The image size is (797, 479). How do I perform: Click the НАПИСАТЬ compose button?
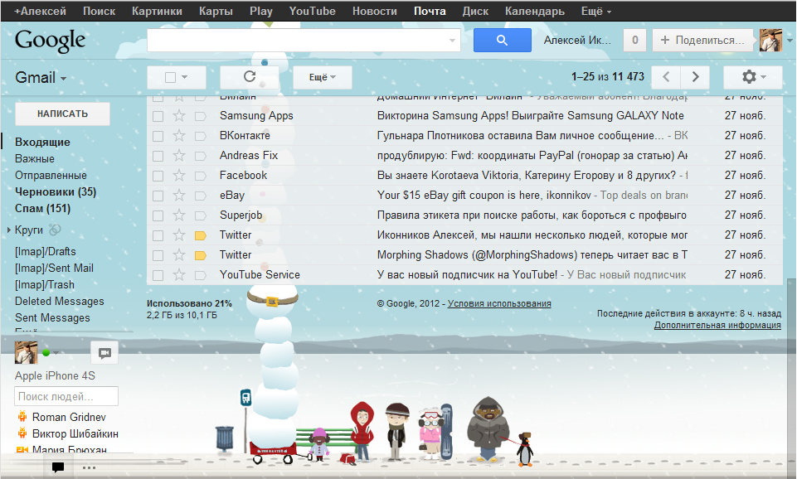coord(62,114)
